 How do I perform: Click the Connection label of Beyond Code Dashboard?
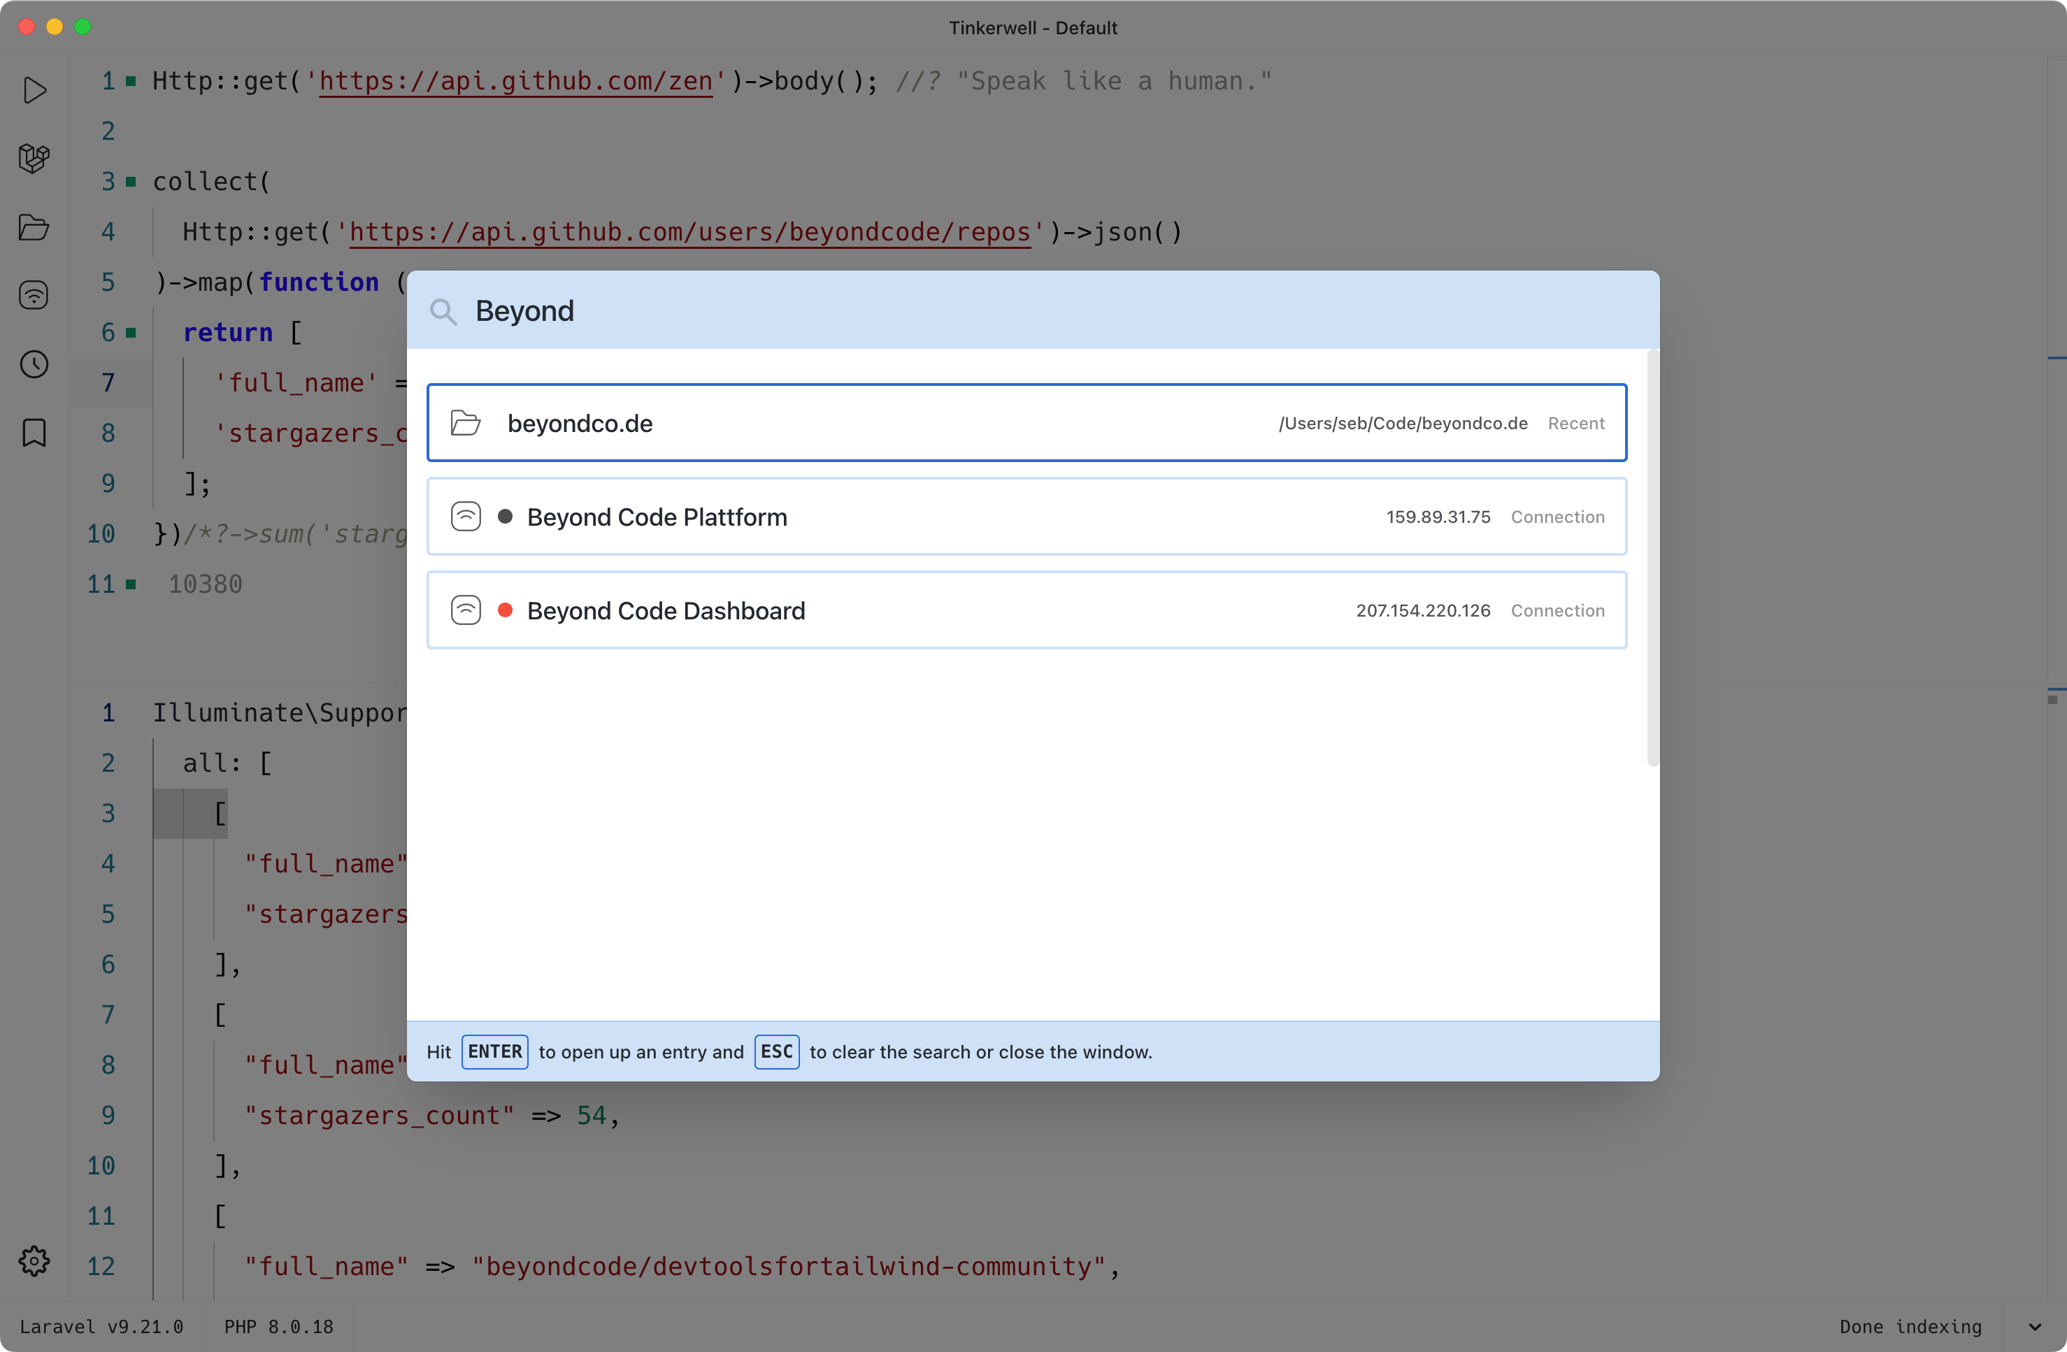click(x=1558, y=610)
